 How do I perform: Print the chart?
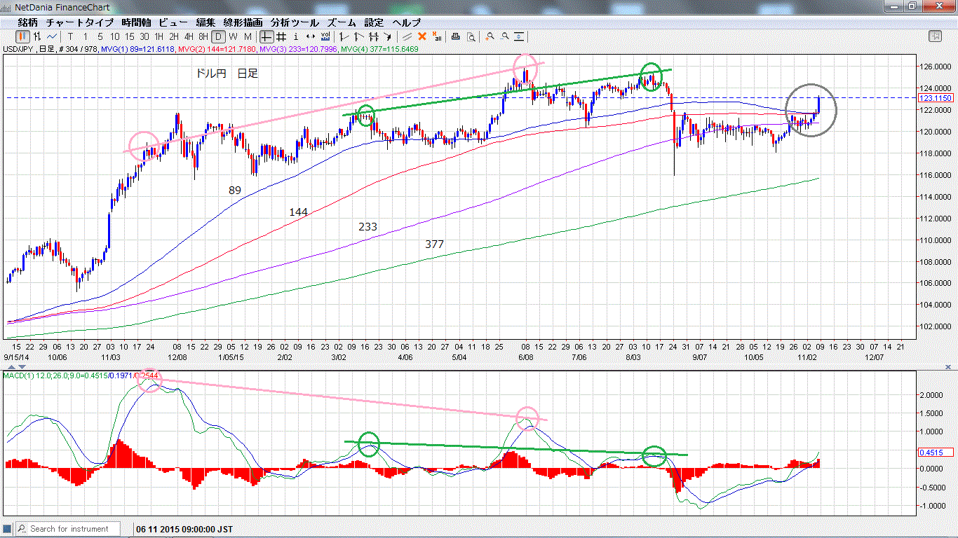pyautogui.click(x=455, y=36)
